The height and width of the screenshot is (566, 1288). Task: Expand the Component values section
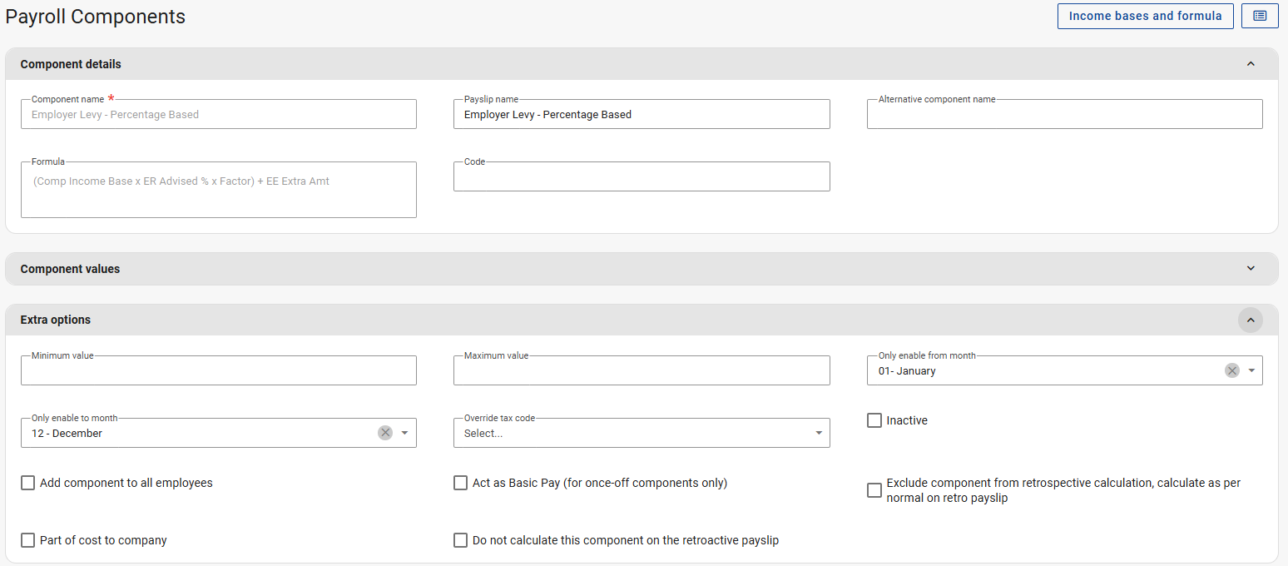(x=1250, y=269)
